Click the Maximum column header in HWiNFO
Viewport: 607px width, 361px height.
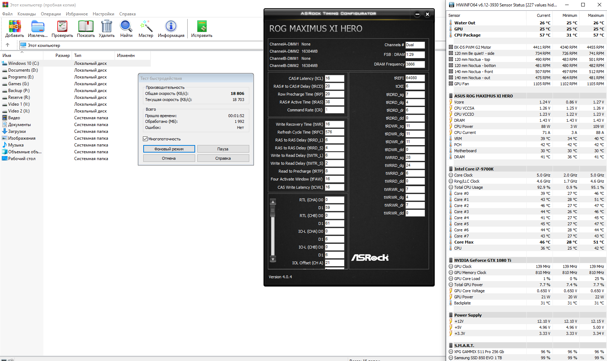pos(593,15)
